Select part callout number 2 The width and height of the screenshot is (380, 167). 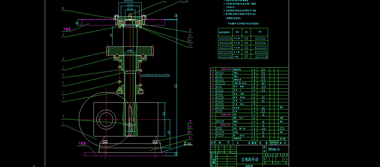(63, 116)
